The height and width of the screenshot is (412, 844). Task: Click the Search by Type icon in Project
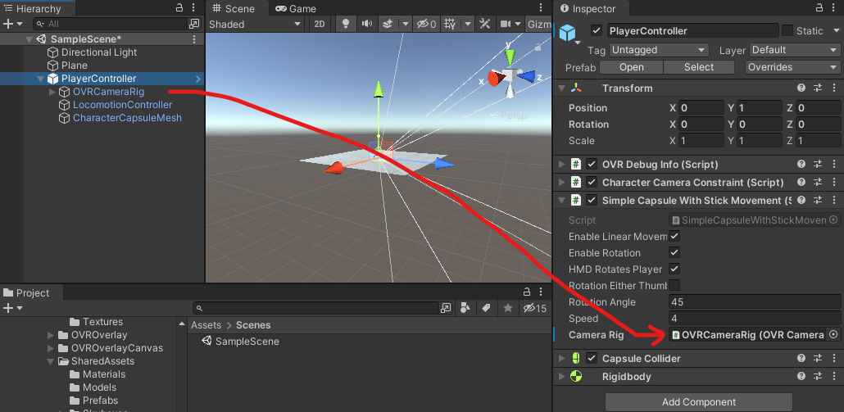(x=465, y=308)
